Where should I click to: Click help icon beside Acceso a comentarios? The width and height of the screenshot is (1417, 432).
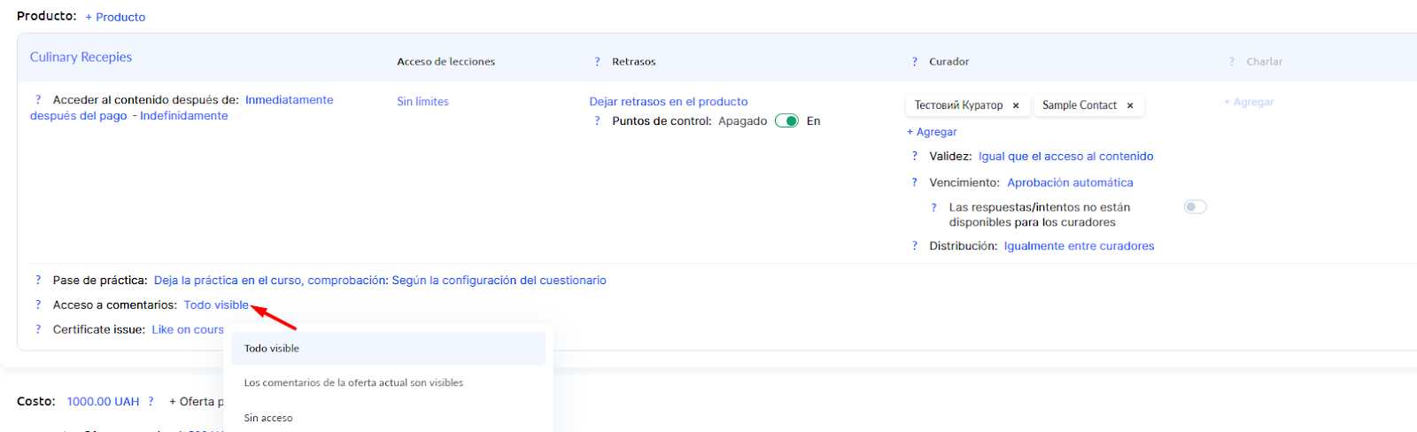pos(38,305)
